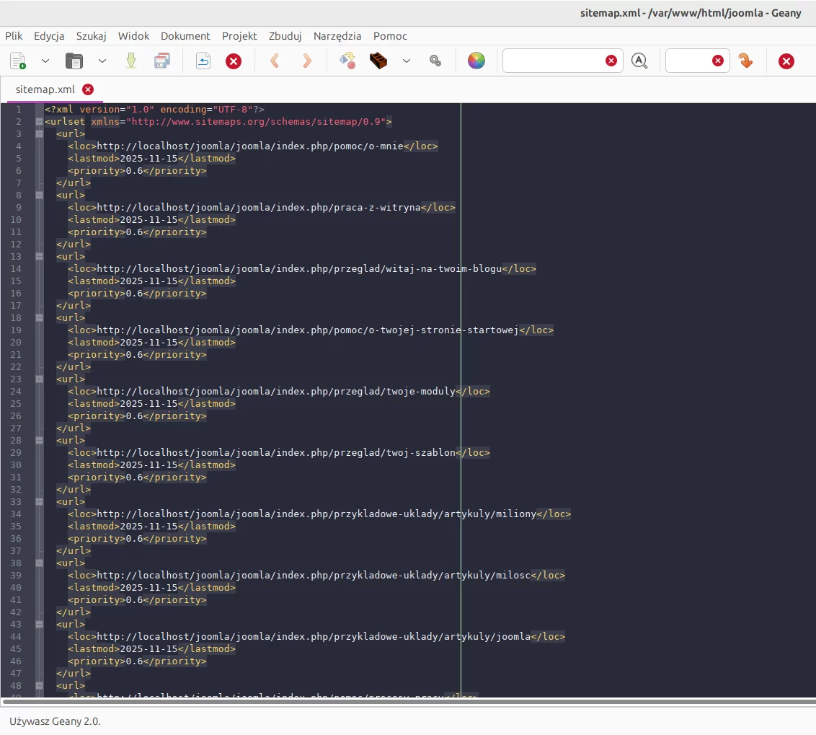Image resolution: width=816 pixels, height=735 pixels.
Task: Build the current file brick icon
Action: tap(378, 61)
